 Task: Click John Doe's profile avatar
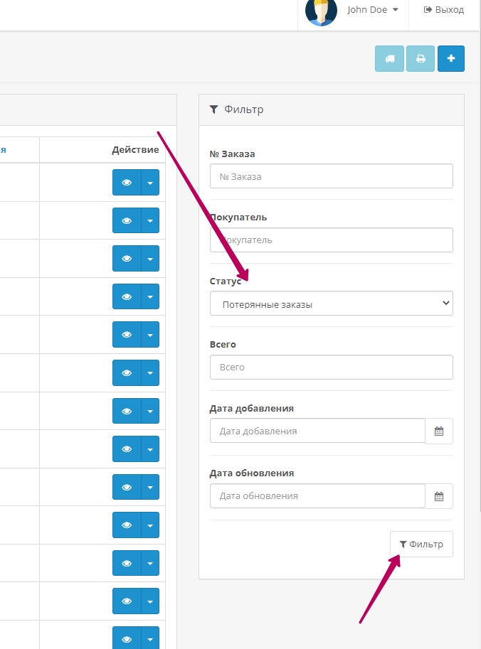pyautogui.click(x=321, y=11)
